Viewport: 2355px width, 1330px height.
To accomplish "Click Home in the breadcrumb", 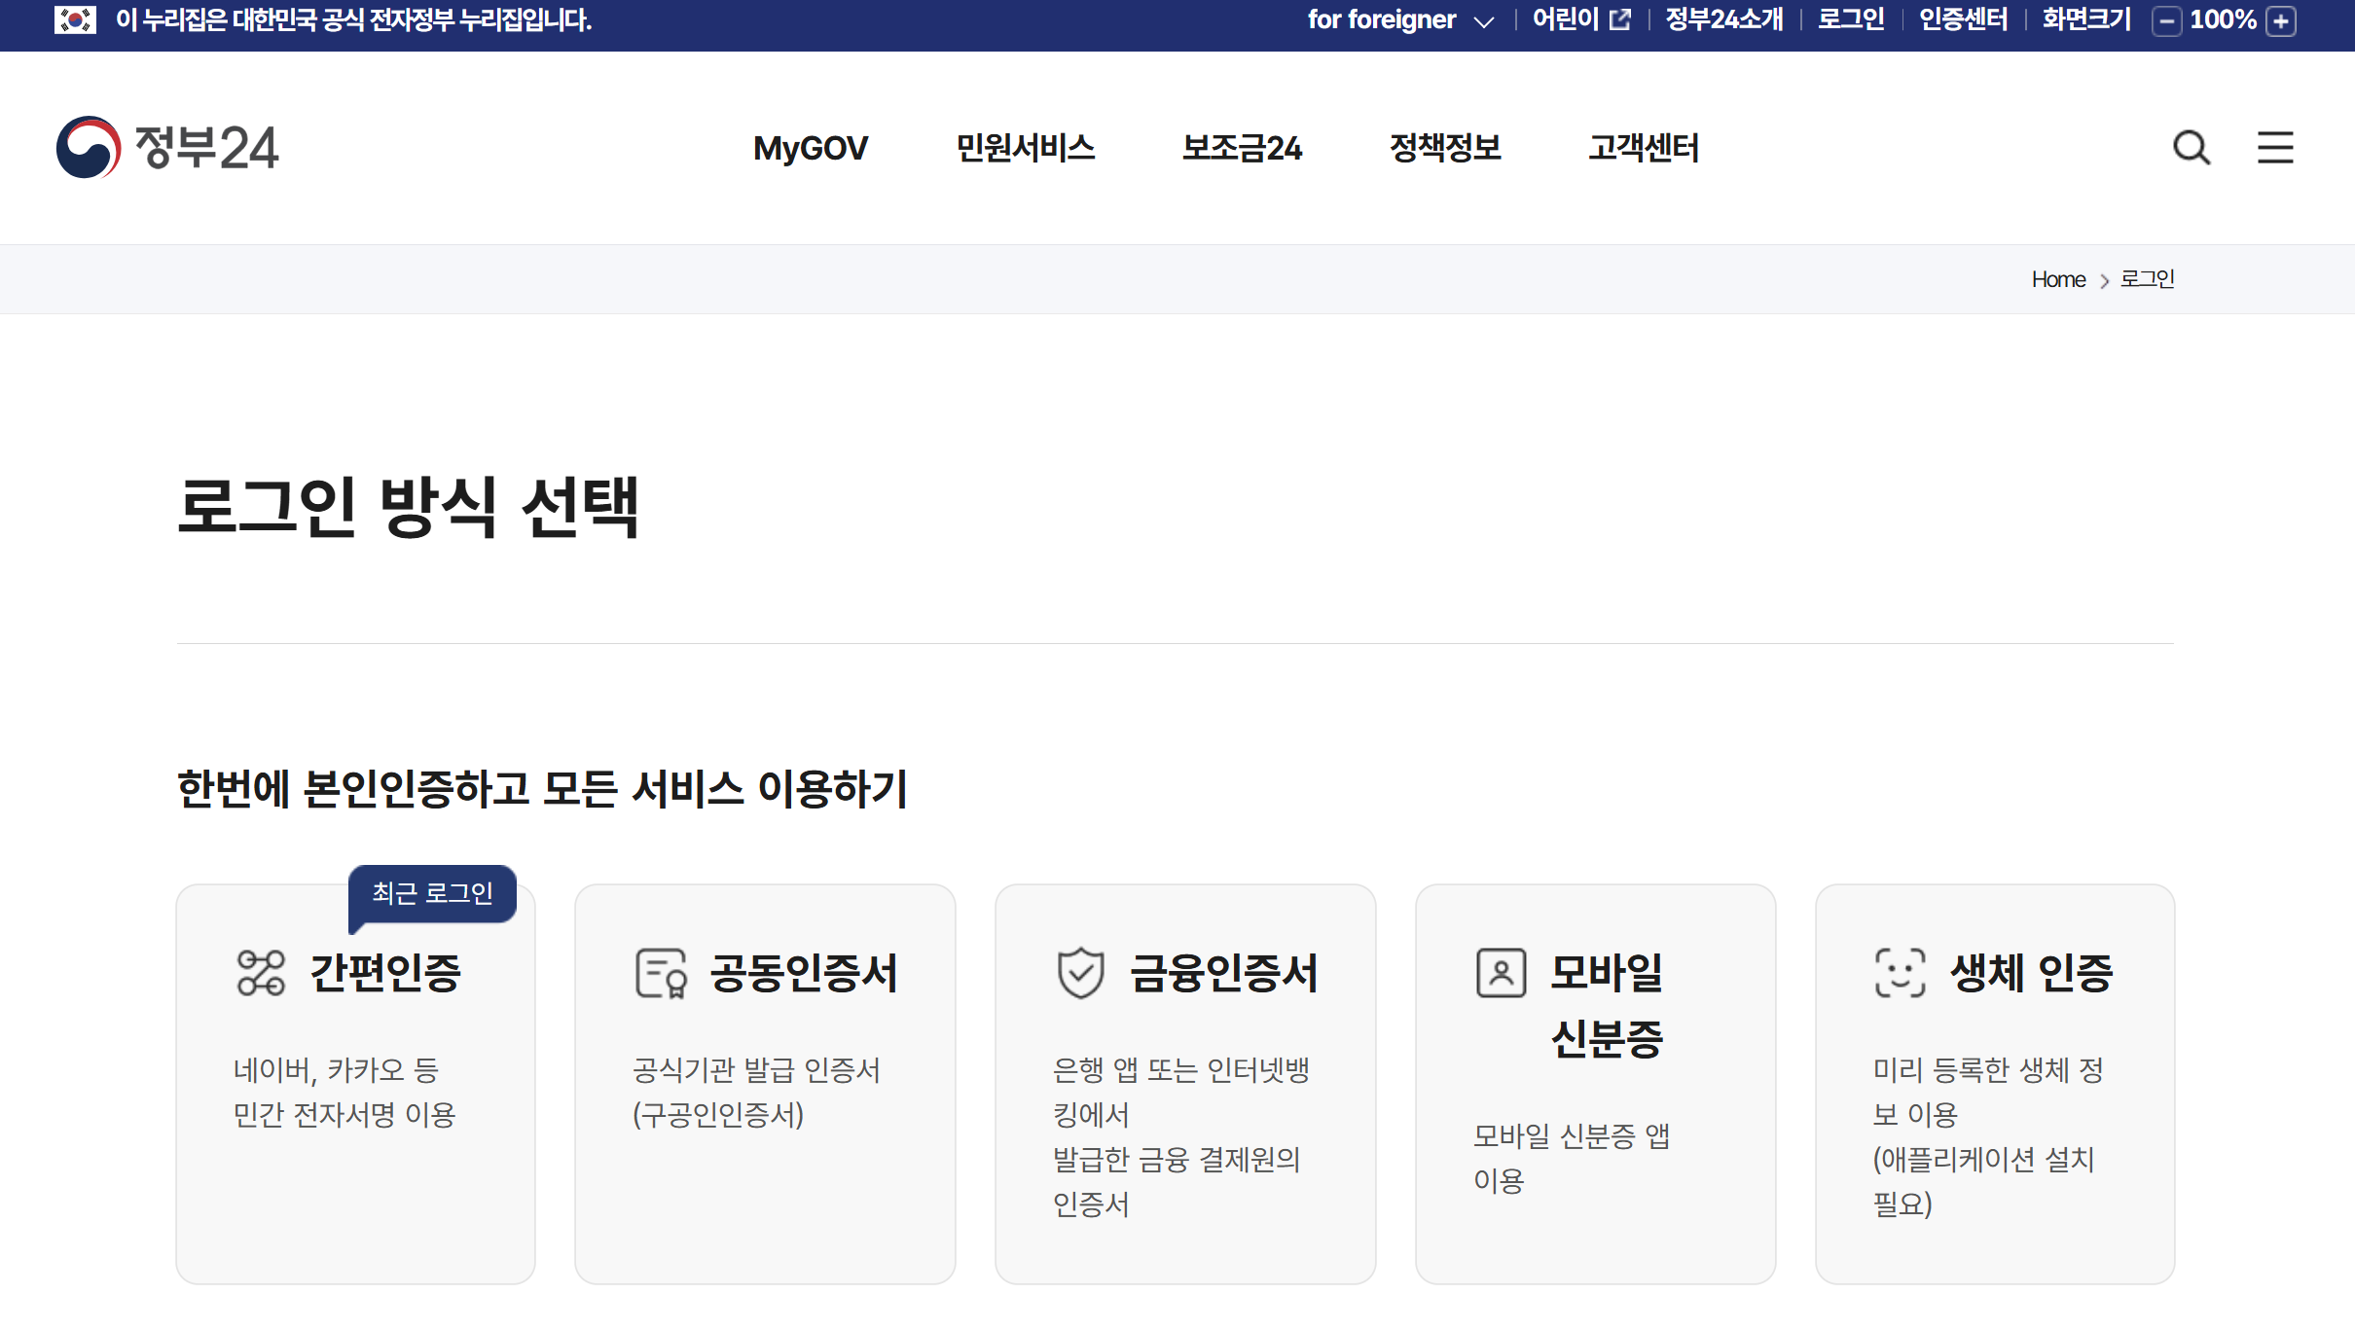I will coord(2058,280).
